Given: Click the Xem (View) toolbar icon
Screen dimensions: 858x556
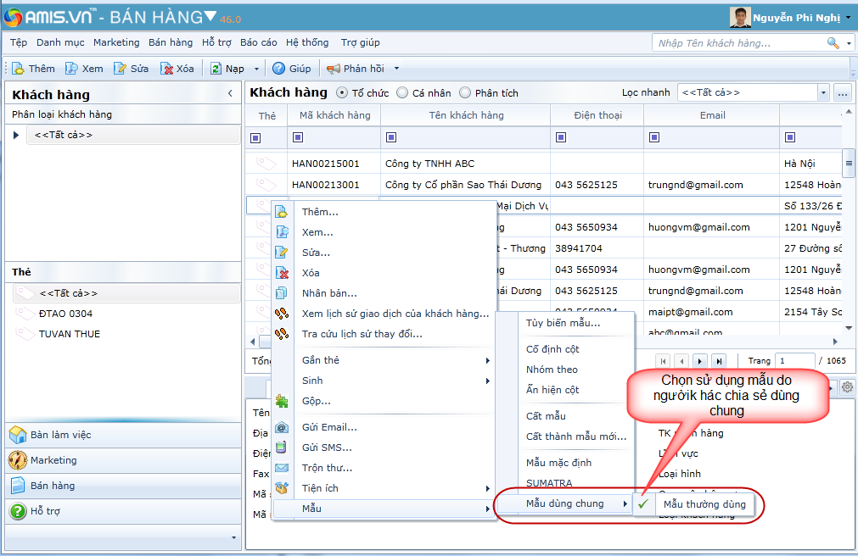Looking at the screenshot, I should pyautogui.click(x=72, y=69).
